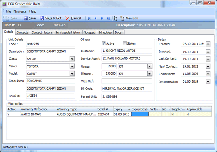The height and width of the screenshot is (152, 217).
Task: Open the Last Contact date dropdown
Action: tap(208, 59)
